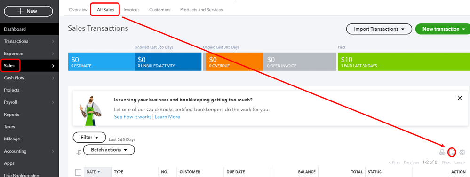Switch to the Overview tab
This screenshot has height=177, width=470.
coord(78,10)
